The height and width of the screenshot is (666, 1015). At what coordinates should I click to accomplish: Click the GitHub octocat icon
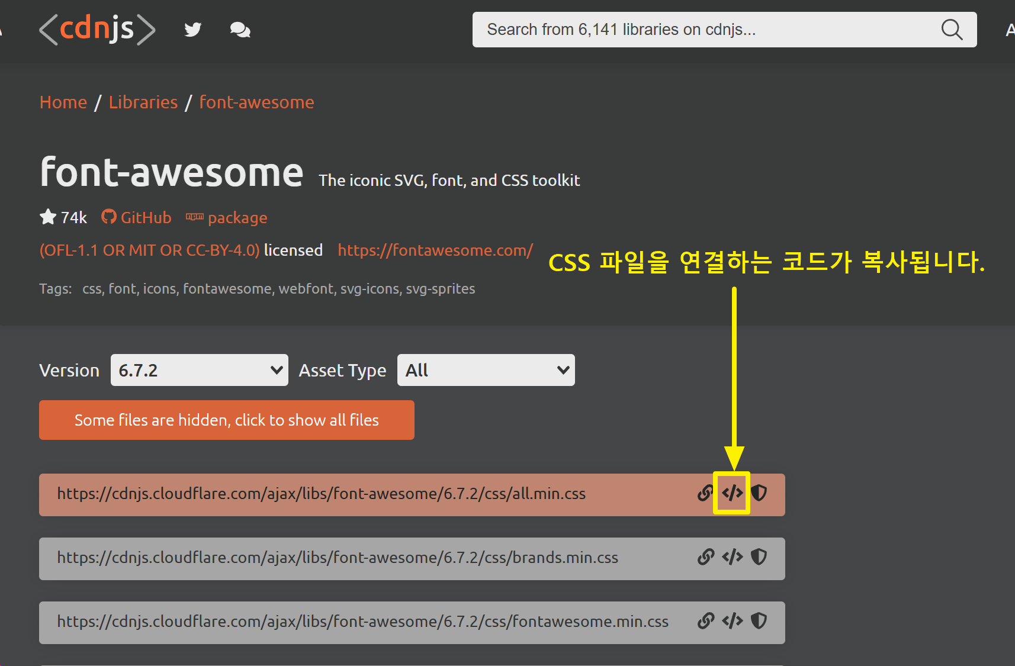108,217
